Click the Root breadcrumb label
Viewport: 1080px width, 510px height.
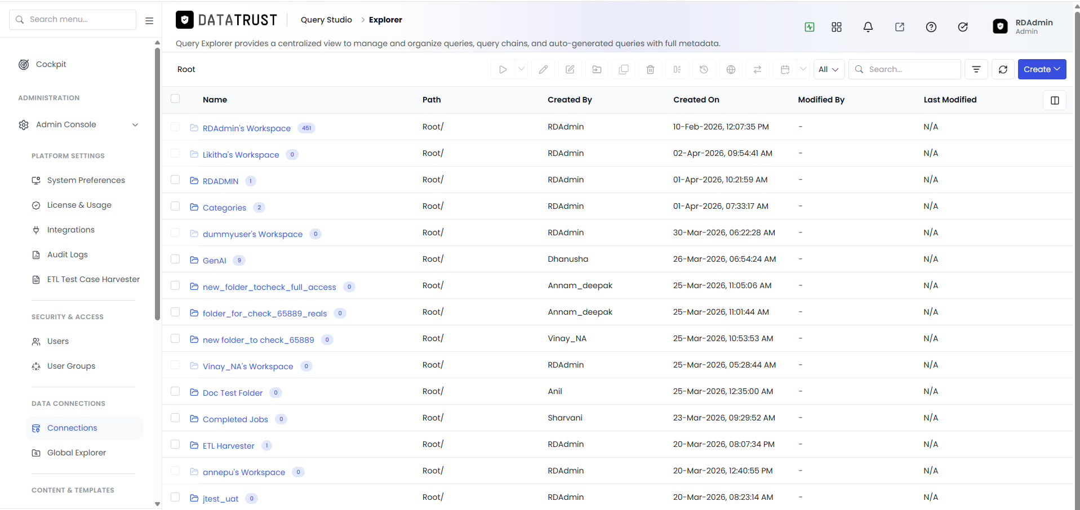(x=186, y=69)
